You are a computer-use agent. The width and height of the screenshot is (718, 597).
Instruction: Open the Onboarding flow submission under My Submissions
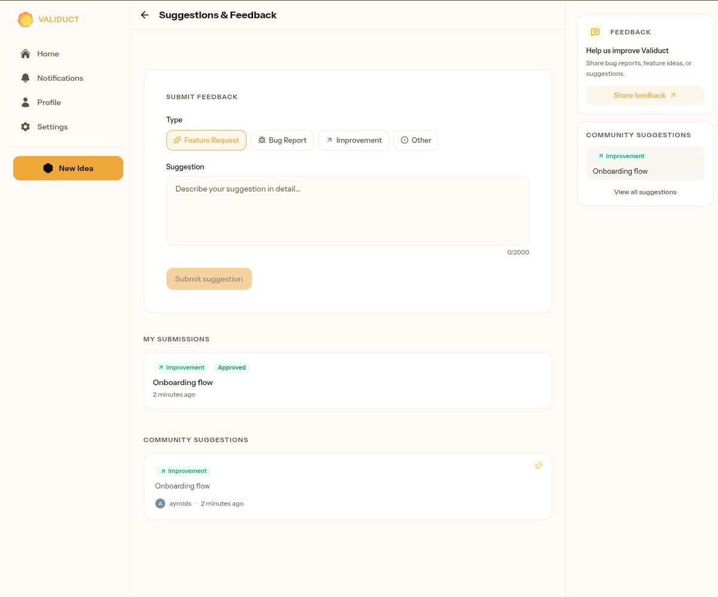(348, 381)
